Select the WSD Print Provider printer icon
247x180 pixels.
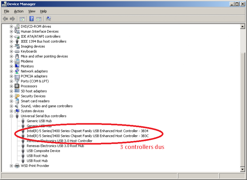(17, 166)
